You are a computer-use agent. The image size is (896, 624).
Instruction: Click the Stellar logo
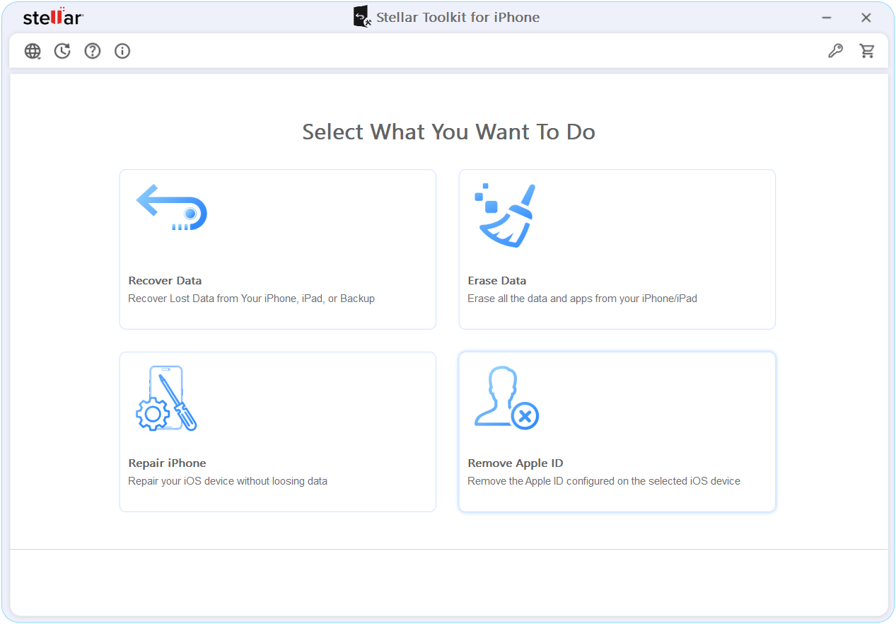click(x=52, y=17)
